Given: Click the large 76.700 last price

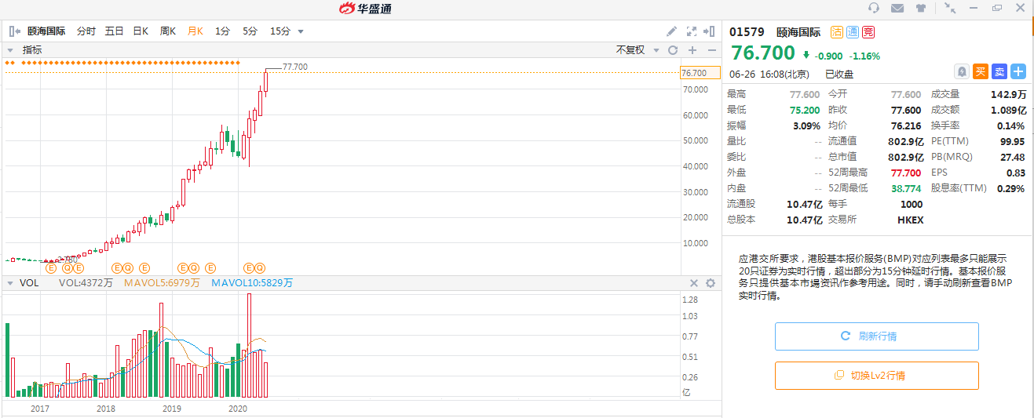Looking at the screenshot, I should point(763,53).
